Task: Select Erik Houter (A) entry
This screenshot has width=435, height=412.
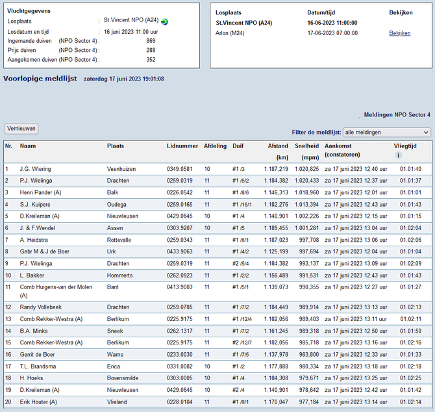Action: pyautogui.click(x=38, y=402)
